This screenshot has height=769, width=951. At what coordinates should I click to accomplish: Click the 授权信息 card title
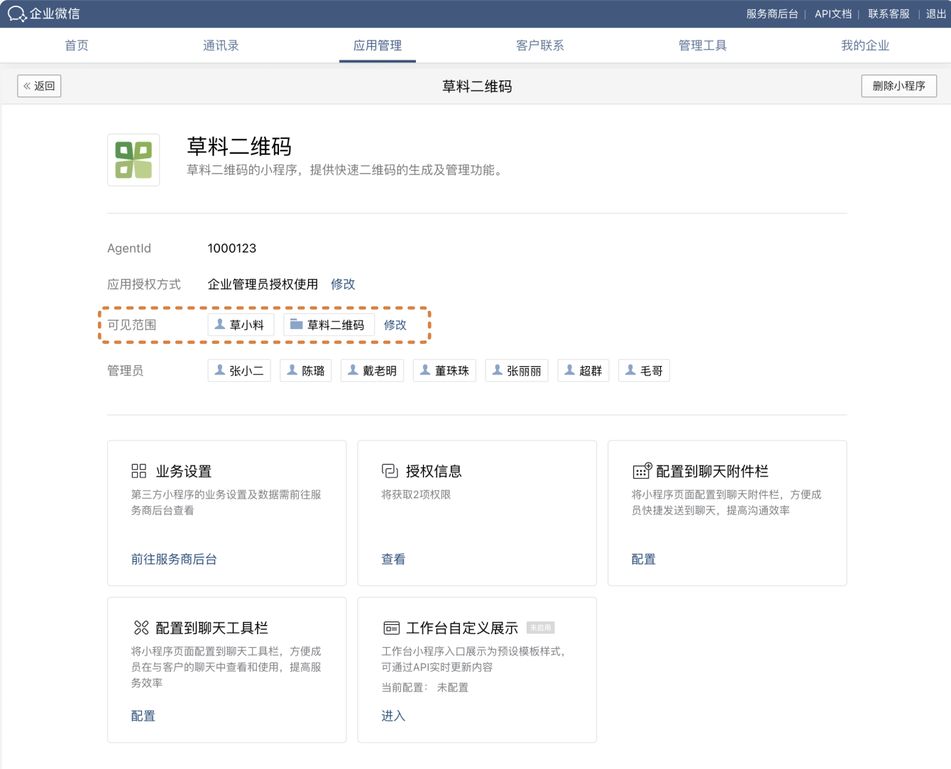coord(434,471)
